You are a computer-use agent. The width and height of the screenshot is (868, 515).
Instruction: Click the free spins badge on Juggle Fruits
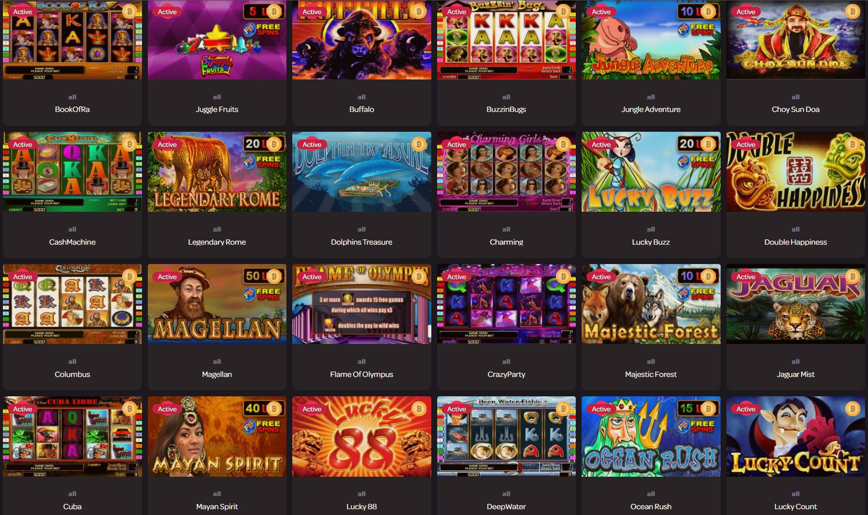click(262, 29)
